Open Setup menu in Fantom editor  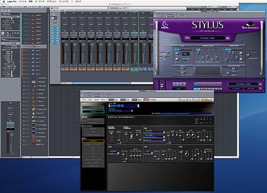[x=97, y=100]
